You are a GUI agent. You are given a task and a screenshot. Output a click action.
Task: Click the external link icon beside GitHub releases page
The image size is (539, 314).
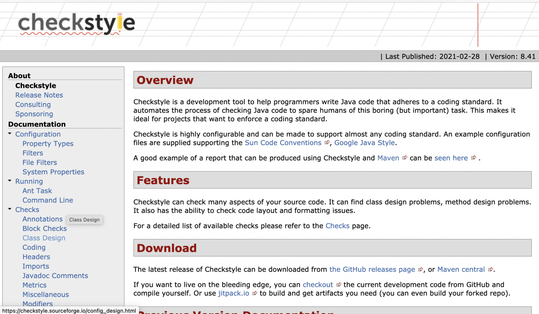(x=420, y=269)
